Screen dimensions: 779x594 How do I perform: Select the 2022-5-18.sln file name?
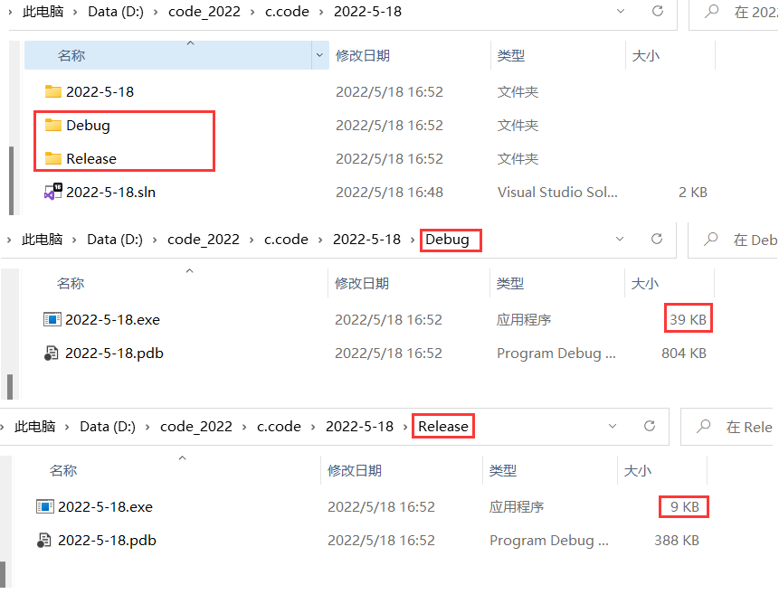[x=110, y=193]
